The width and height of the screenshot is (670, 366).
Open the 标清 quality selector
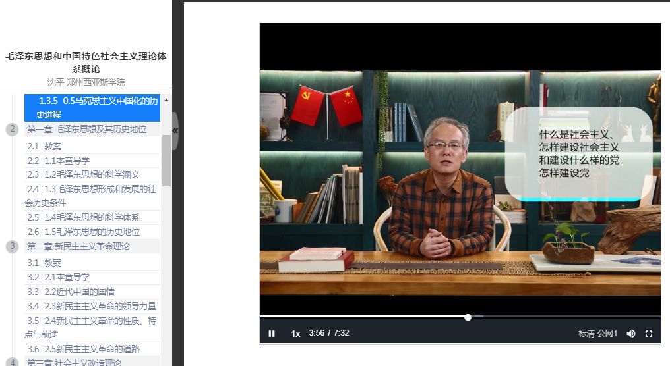point(586,334)
